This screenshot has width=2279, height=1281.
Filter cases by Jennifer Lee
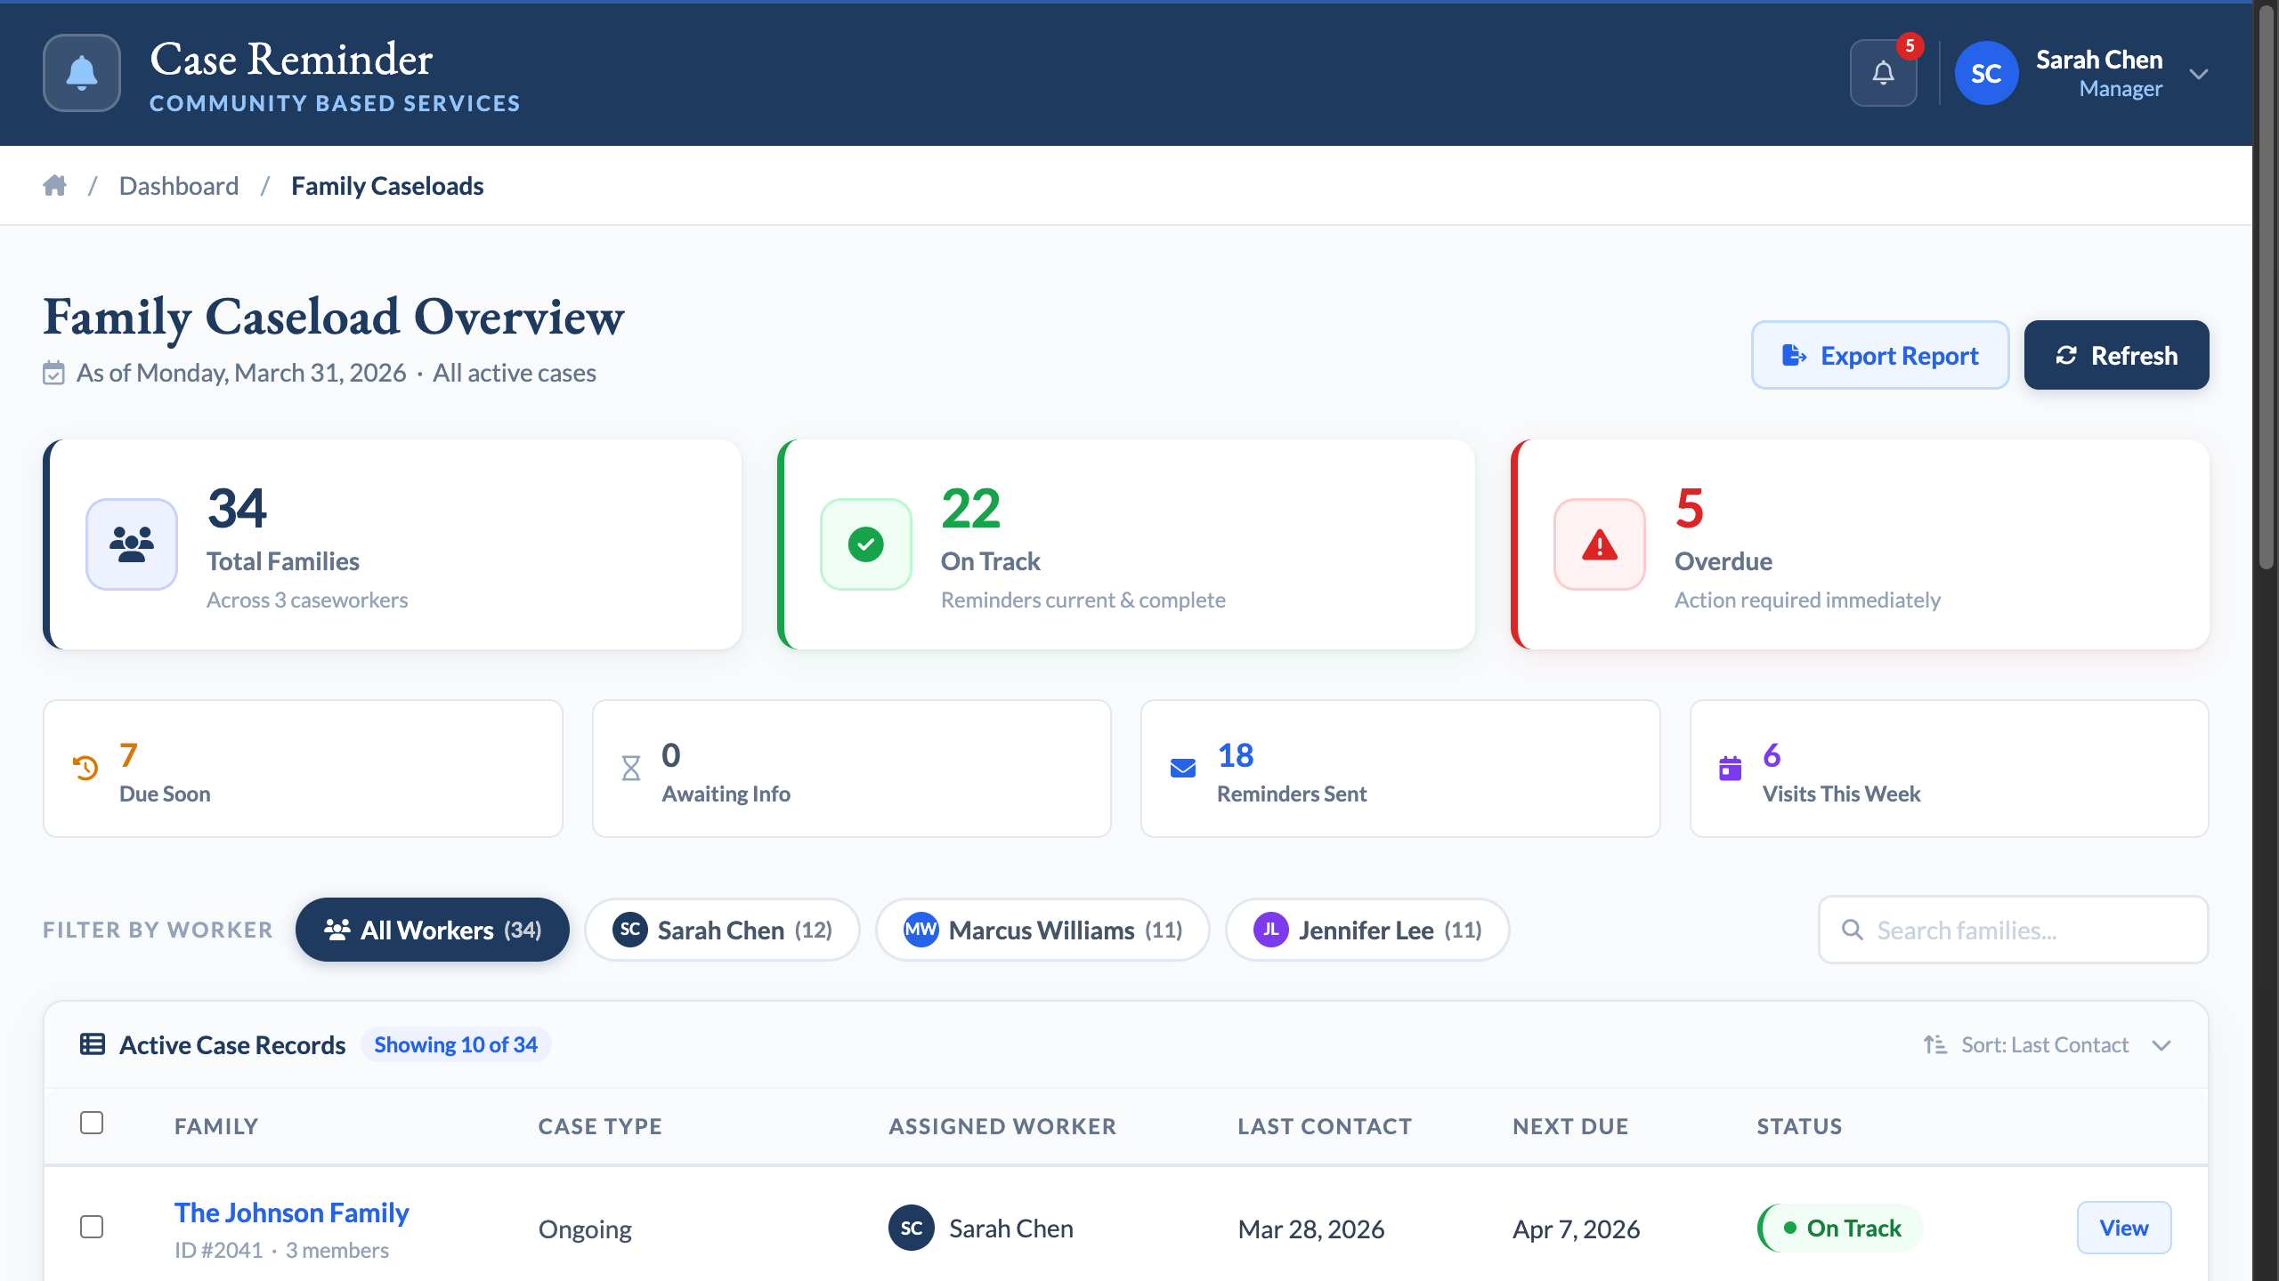[1367, 930]
